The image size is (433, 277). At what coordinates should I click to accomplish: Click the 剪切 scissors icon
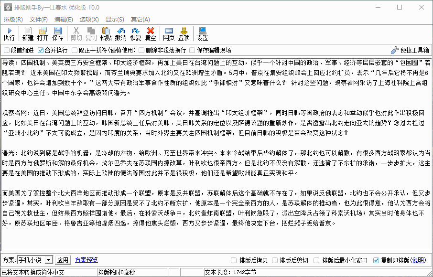coord(76,34)
